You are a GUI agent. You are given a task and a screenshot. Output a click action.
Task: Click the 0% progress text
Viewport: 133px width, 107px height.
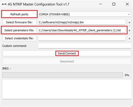[x=127, y=75]
